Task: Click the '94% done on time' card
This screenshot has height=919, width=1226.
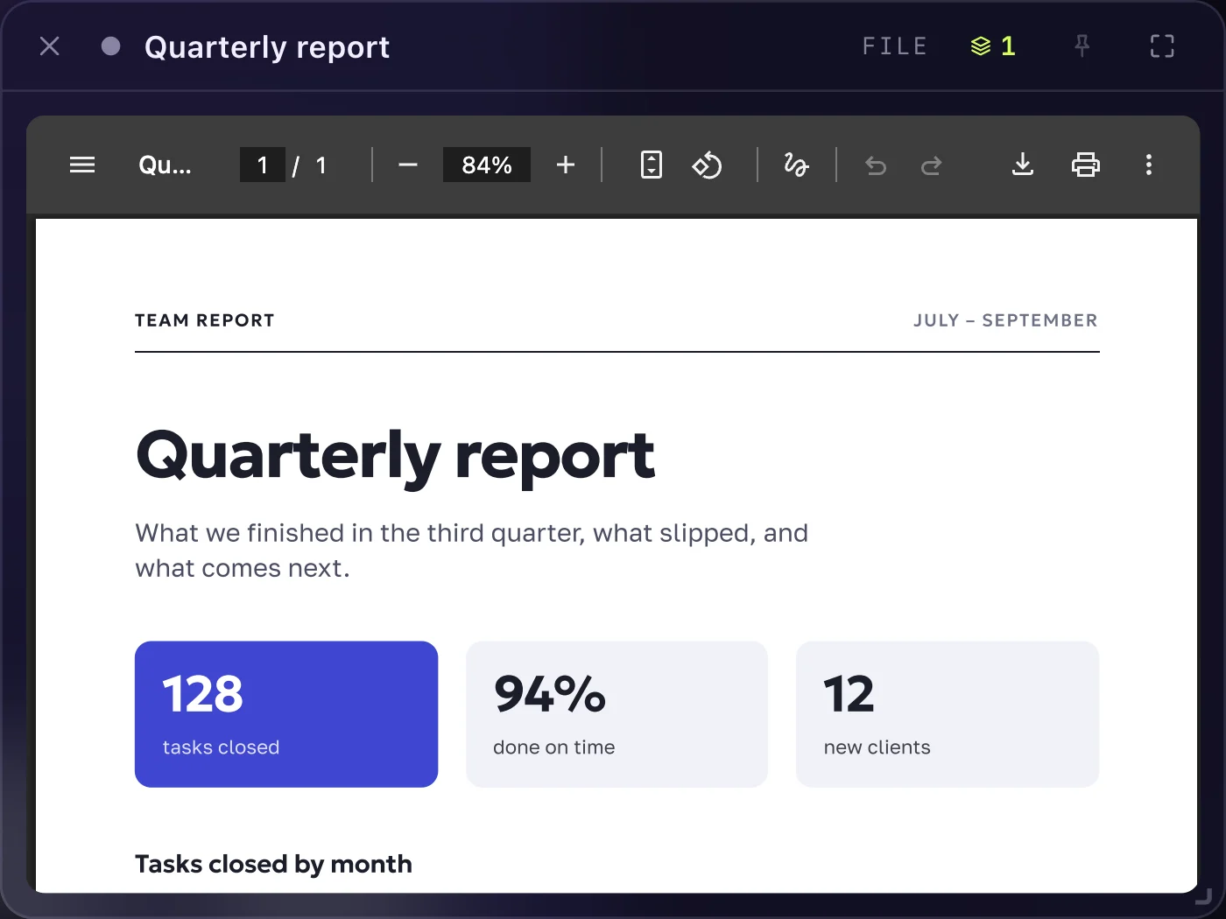Action: pyautogui.click(x=617, y=714)
